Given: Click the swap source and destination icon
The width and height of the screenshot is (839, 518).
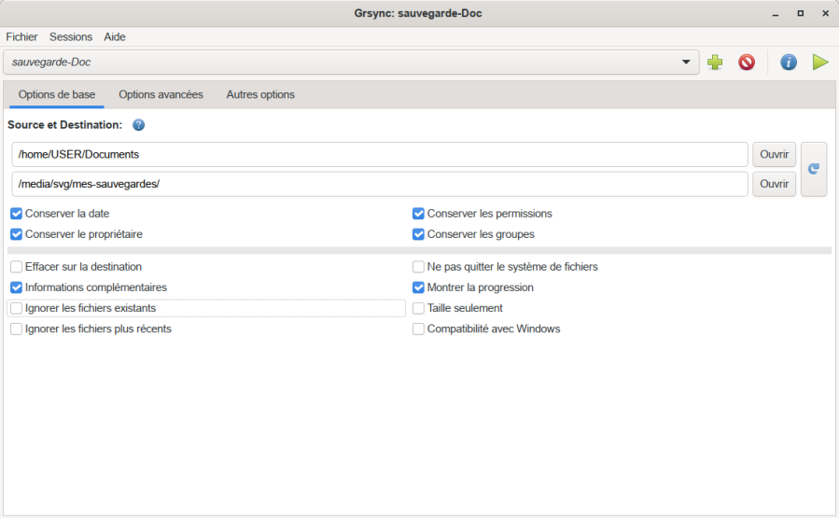Looking at the screenshot, I should tap(813, 169).
